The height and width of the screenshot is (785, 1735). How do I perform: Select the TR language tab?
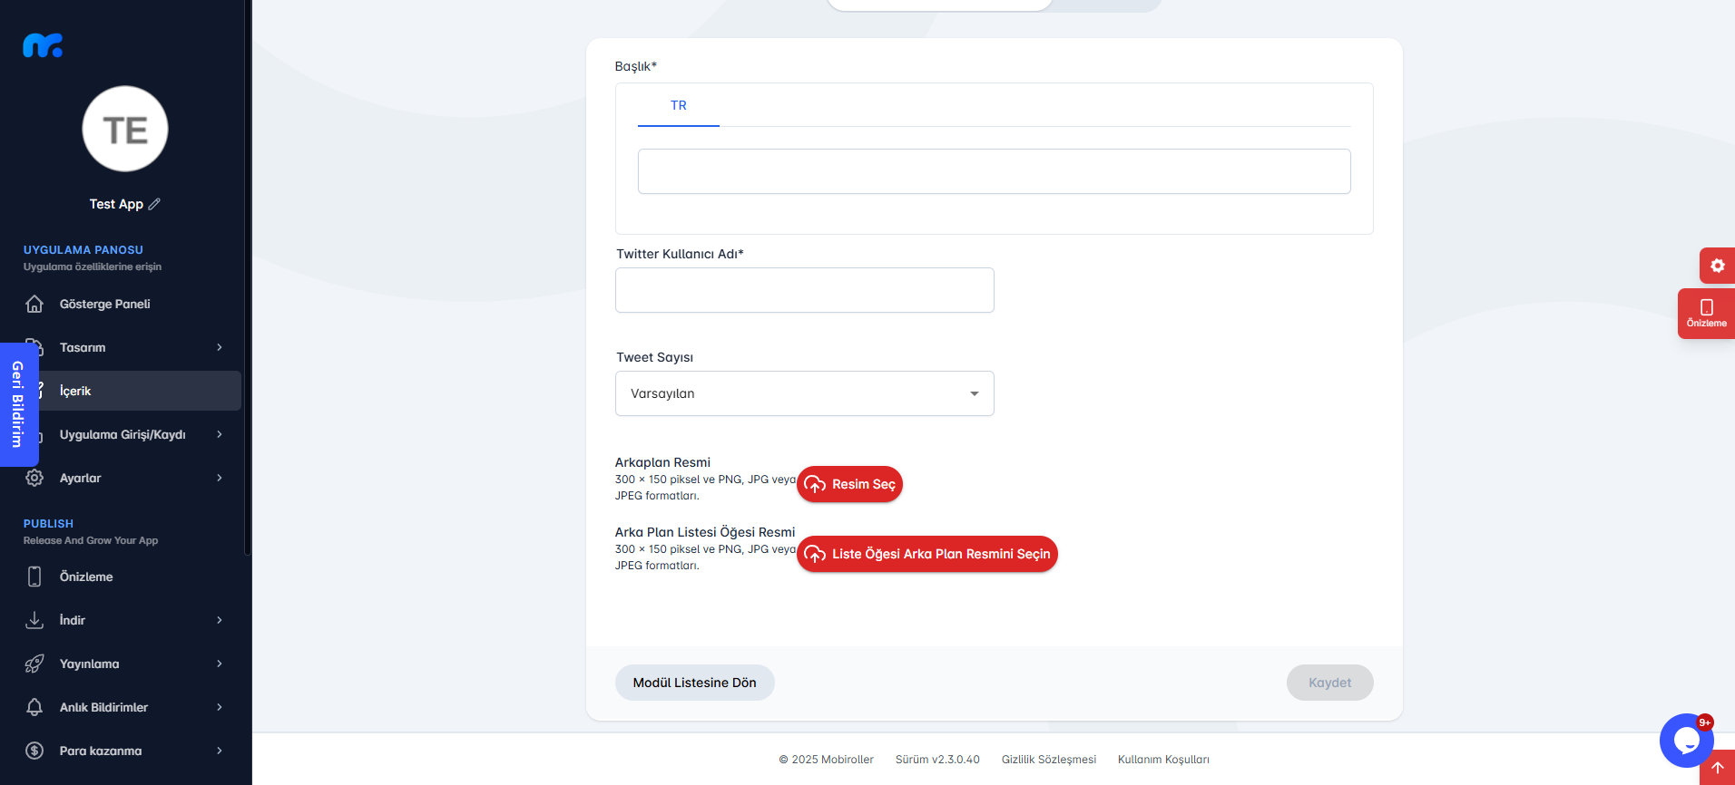click(679, 106)
